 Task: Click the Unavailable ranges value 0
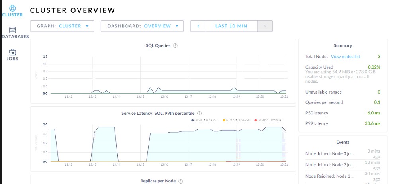pyautogui.click(x=379, y=92)
